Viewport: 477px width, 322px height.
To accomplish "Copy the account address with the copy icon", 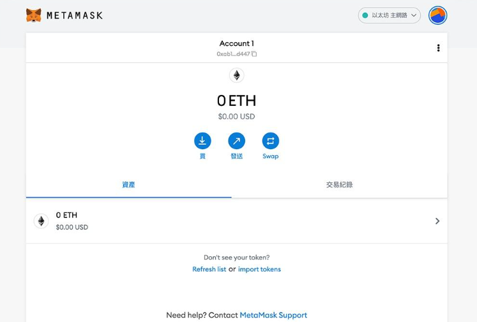I will pyautogui.click(x=254, y=54).
